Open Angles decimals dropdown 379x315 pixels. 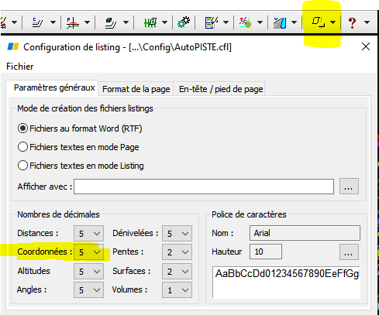[88, 290]
